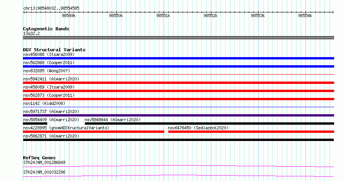This screenshot has height=181, width=345.
Task: Open the nsv4228995 (gnomADStructuralVariants) label
Action: (x=66, y=128)
